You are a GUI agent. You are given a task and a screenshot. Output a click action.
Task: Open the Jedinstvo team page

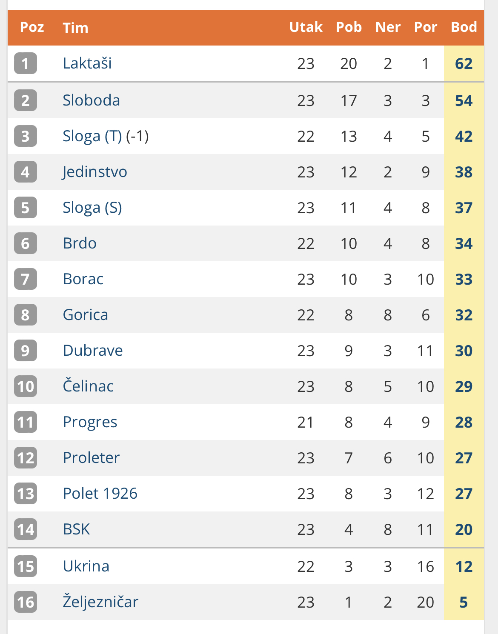[x=95, y=172]
